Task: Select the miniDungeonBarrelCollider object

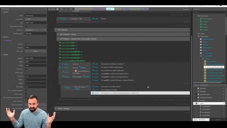Action: 214,67
